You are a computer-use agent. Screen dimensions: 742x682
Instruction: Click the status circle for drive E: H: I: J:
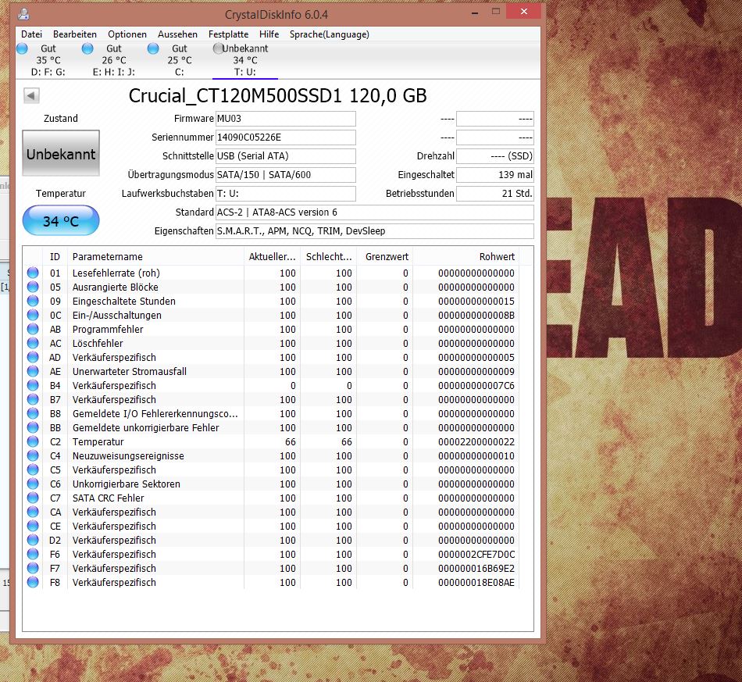(x=87, y=48)
